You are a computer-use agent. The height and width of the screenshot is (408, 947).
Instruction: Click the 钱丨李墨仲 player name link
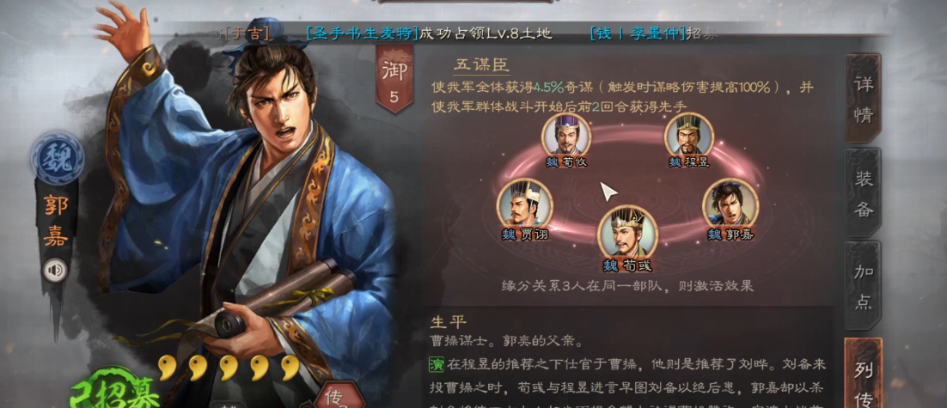[x=639, y=33]
